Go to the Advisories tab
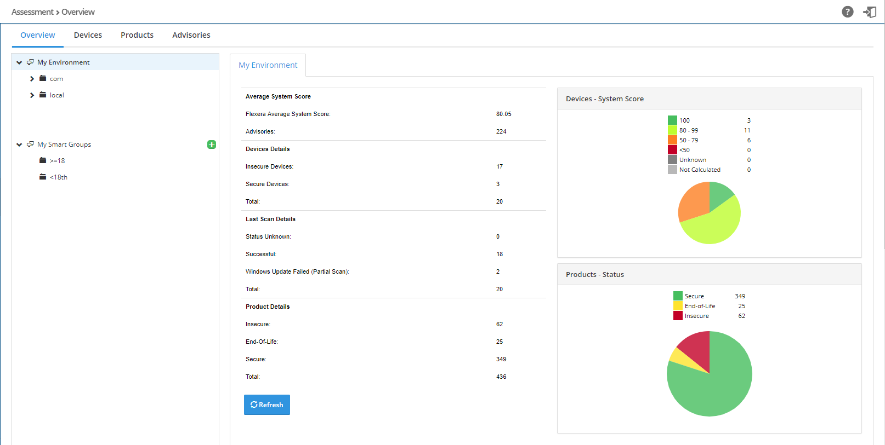This screenshot has height=445, width=885. click(191, 35)
